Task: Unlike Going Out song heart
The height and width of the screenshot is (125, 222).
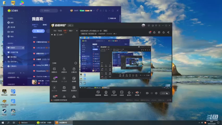Action: click(x=34, y=65)
